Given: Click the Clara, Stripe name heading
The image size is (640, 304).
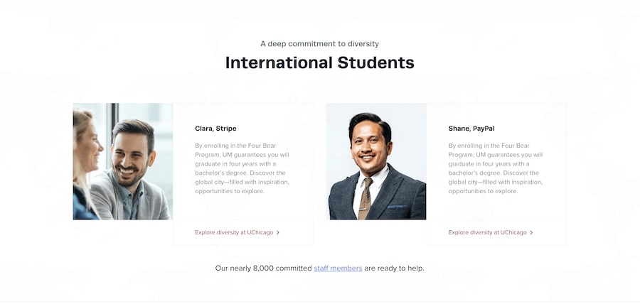Looking at the screenshot, I should click(215, 129).
